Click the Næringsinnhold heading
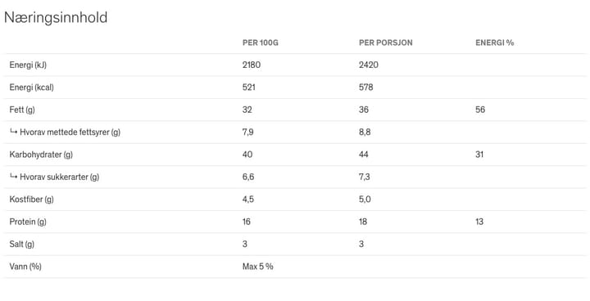 [x=56, y=18]
